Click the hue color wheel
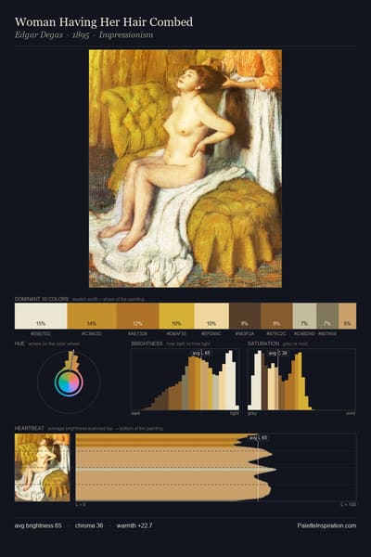Screen dimensions: 371x557 pyautogui.click(x=69, y=382)
